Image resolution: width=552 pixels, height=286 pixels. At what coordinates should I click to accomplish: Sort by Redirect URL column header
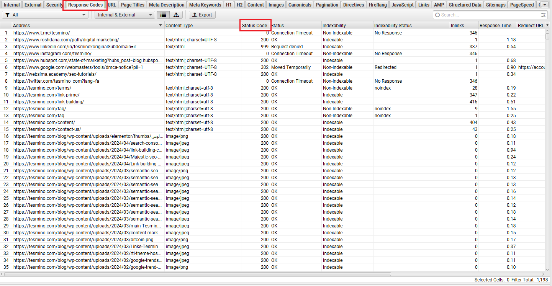531,25
